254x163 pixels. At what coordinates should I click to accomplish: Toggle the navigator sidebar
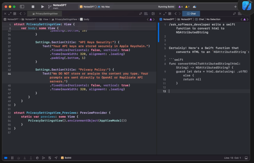pos(22,7)
